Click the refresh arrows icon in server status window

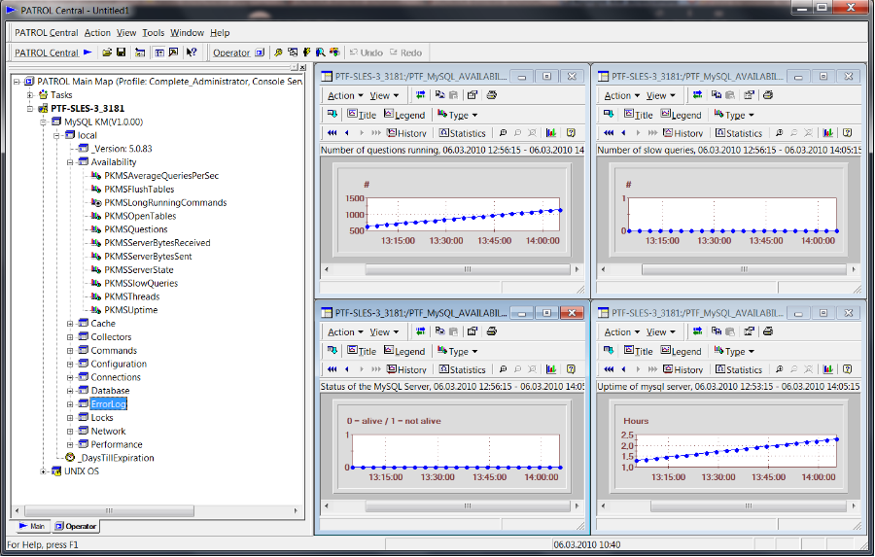pyautogui.click(x=420, y=331)
